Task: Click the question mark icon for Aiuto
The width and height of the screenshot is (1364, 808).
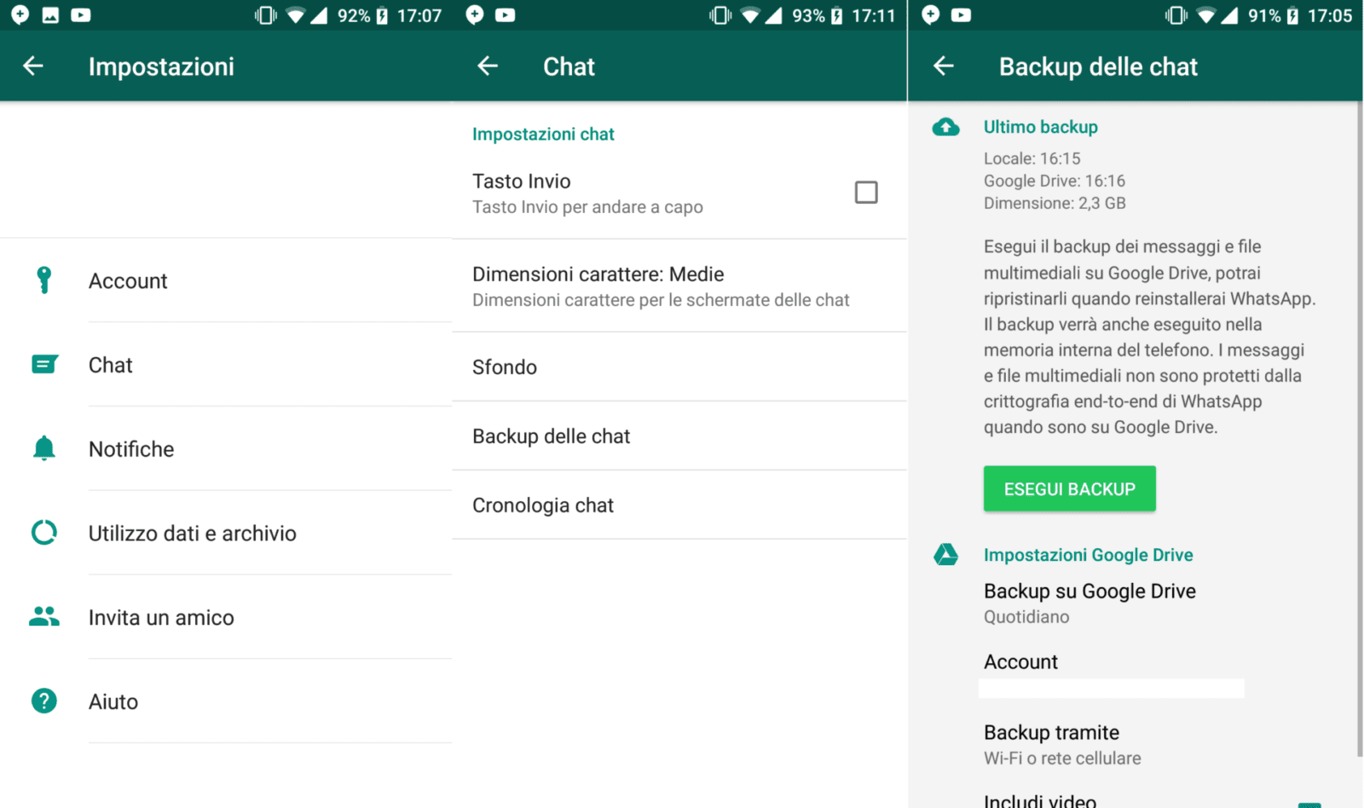Action: (44, 701)
